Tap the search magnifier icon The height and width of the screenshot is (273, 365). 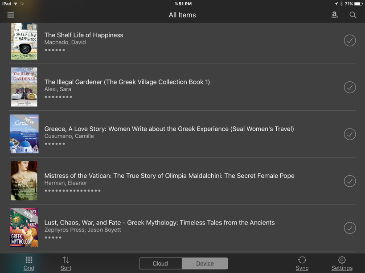pos(353,15)
